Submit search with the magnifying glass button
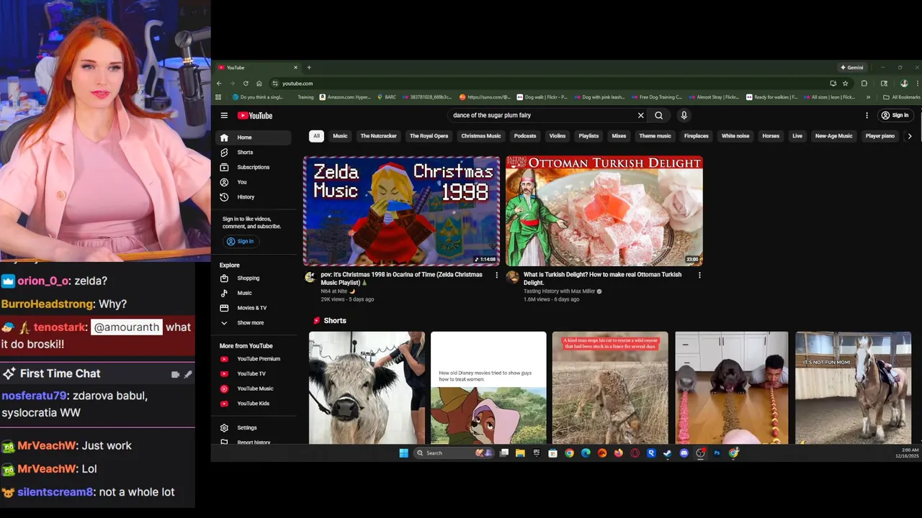Image resolution: width=922 pixels, height=518 pixels. [658, 115]
